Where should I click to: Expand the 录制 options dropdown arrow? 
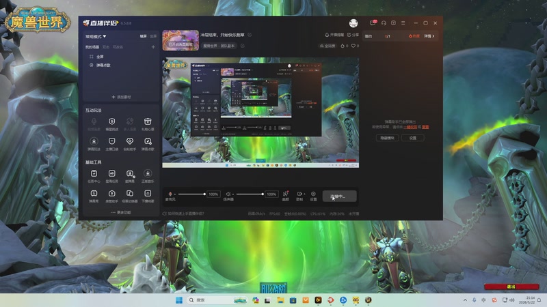coord(304,194)
